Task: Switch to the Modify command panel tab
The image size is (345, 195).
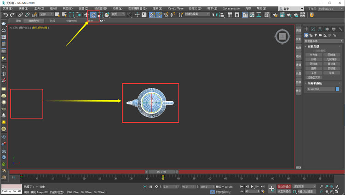Action: tap(313, 29)
